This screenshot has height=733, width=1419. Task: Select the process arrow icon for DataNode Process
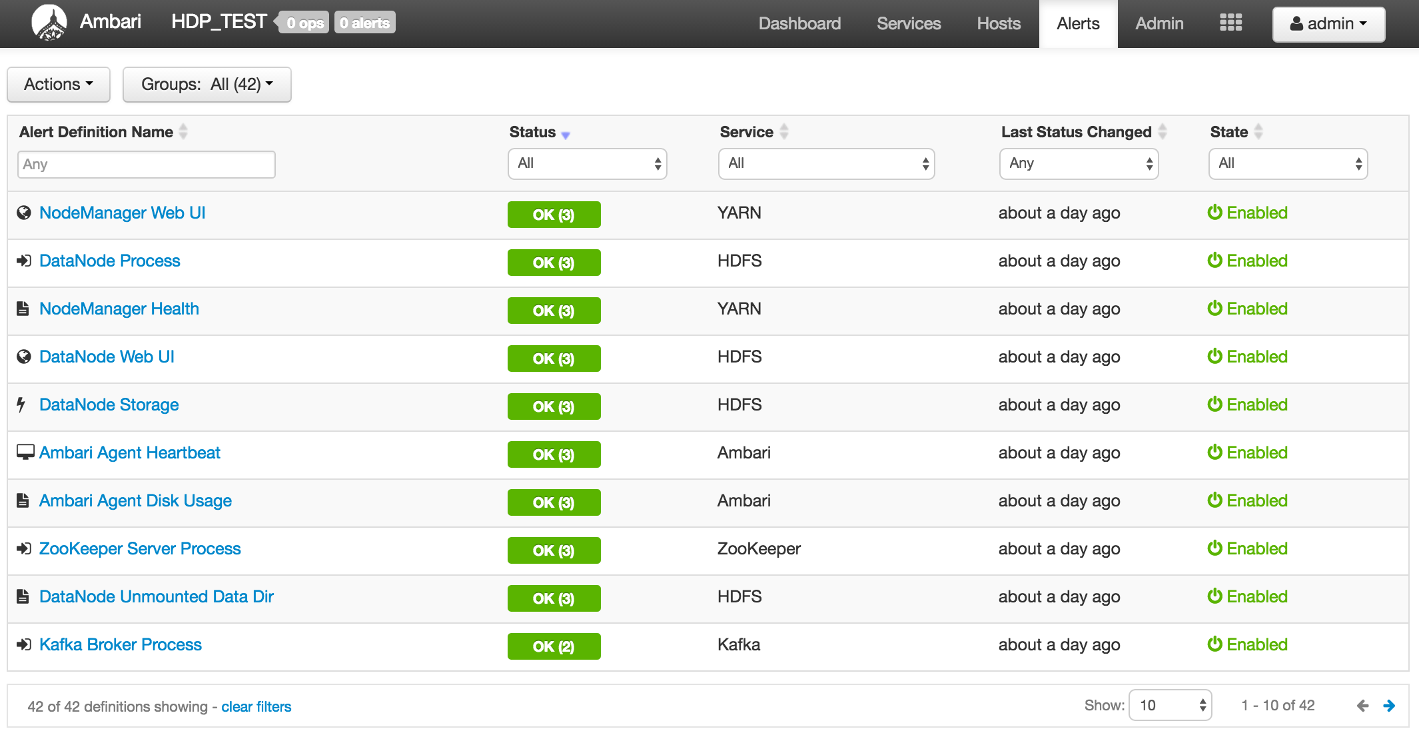23,261
